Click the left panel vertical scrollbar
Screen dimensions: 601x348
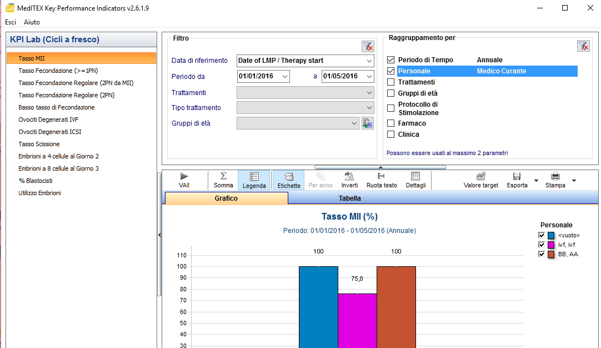pyautogui.click(x=159, y=234)
